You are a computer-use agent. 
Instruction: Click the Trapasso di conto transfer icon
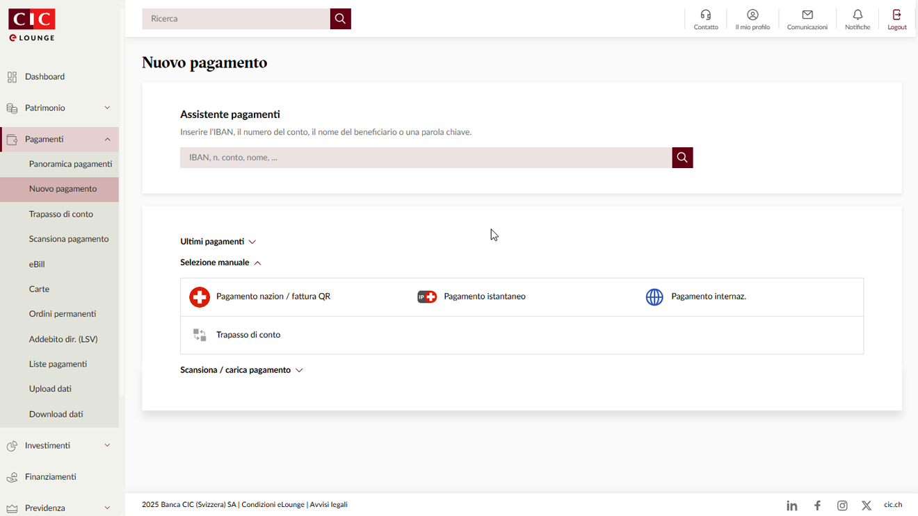point(200,334)
